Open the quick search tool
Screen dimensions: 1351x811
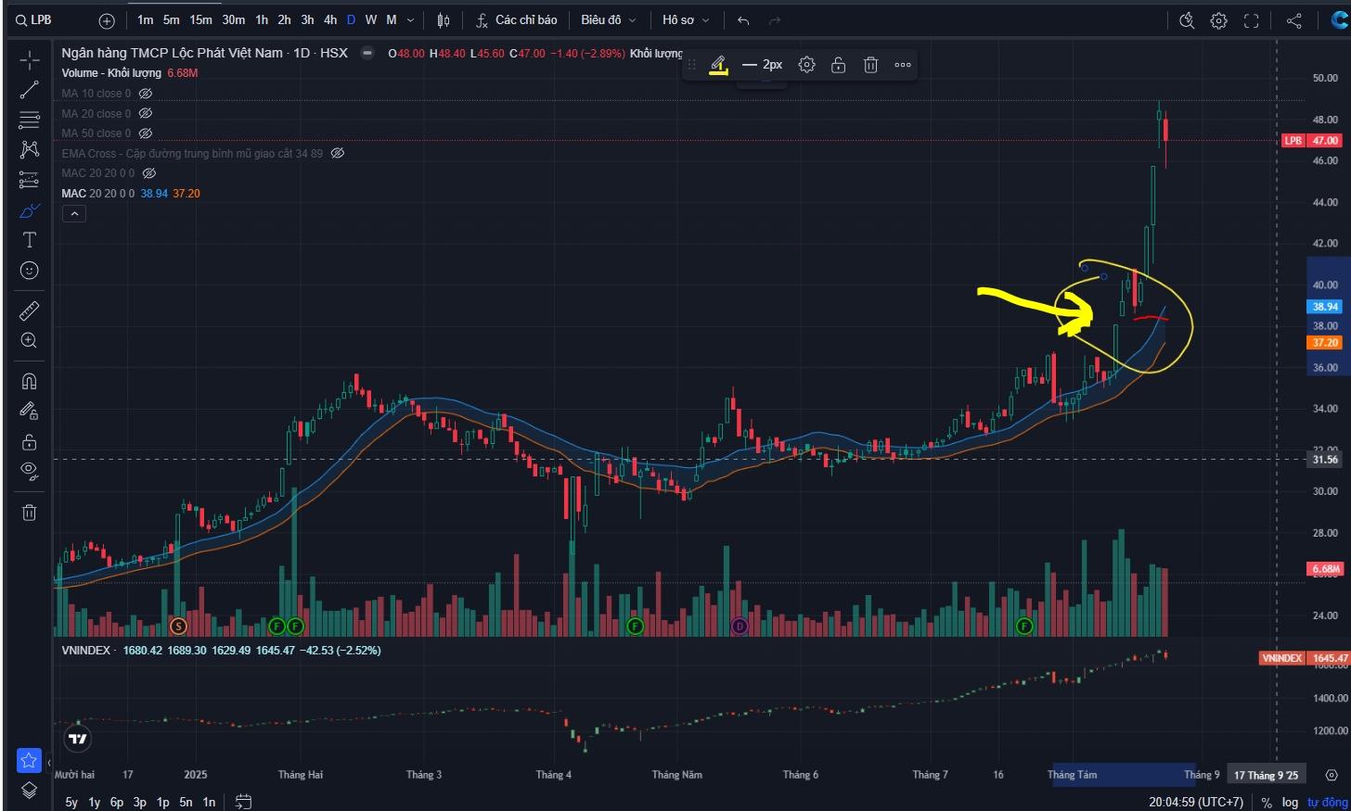(x=1187, y=20)
